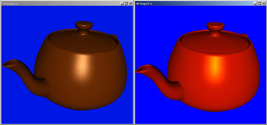Maximize the left brown teapot window
The height and width of the screenshot is (125, 267).
126,3
